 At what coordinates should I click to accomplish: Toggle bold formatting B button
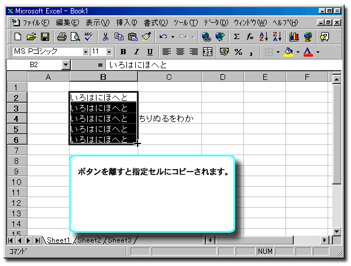[x=123, y=52]
